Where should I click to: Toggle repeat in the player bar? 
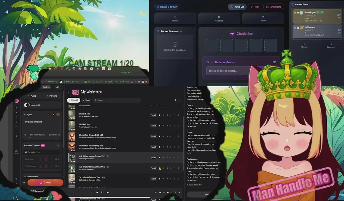[113, 192]
